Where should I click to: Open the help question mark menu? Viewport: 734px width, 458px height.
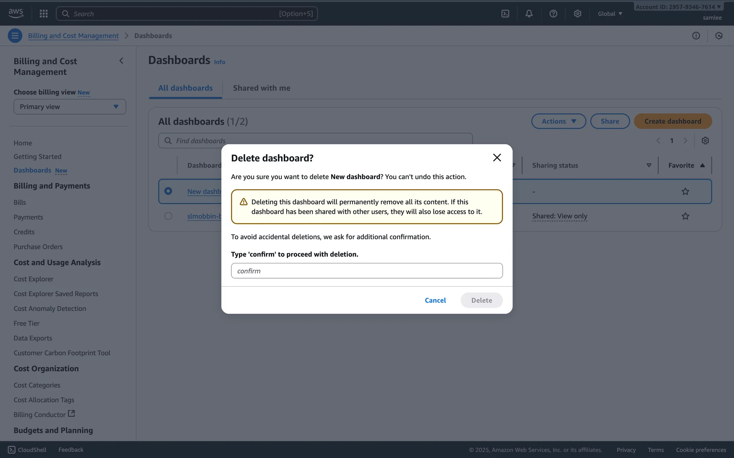pos(553,14)
